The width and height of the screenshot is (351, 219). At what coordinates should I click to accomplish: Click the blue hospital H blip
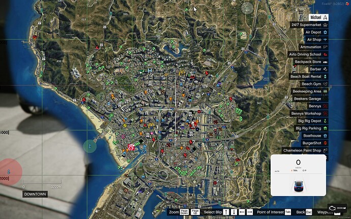click(150, 71)
